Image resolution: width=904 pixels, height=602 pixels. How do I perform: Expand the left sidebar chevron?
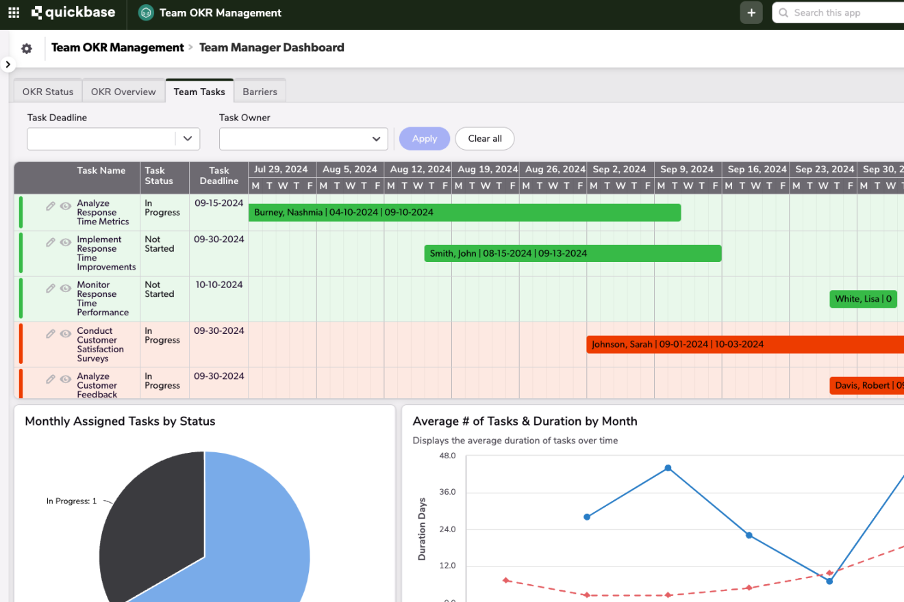point(8,64)
